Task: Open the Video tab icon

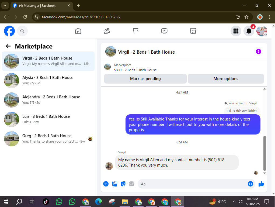Action: click(164, 31)
